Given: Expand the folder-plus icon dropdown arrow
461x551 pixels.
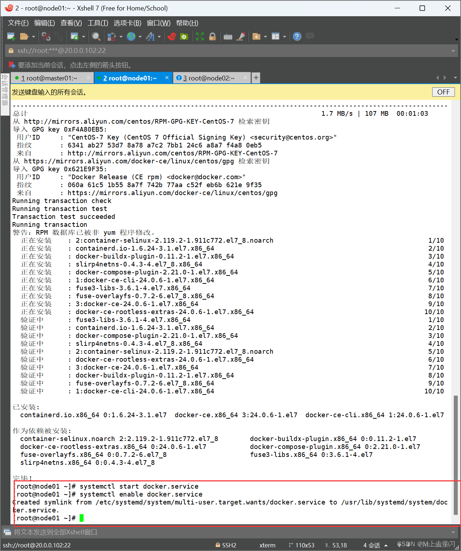Looking at the screenshot, I should click(x=265, y=37).
